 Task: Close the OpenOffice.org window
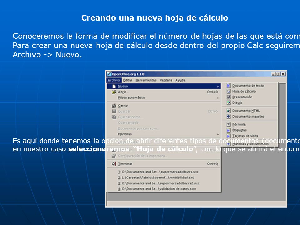point(283,74)
